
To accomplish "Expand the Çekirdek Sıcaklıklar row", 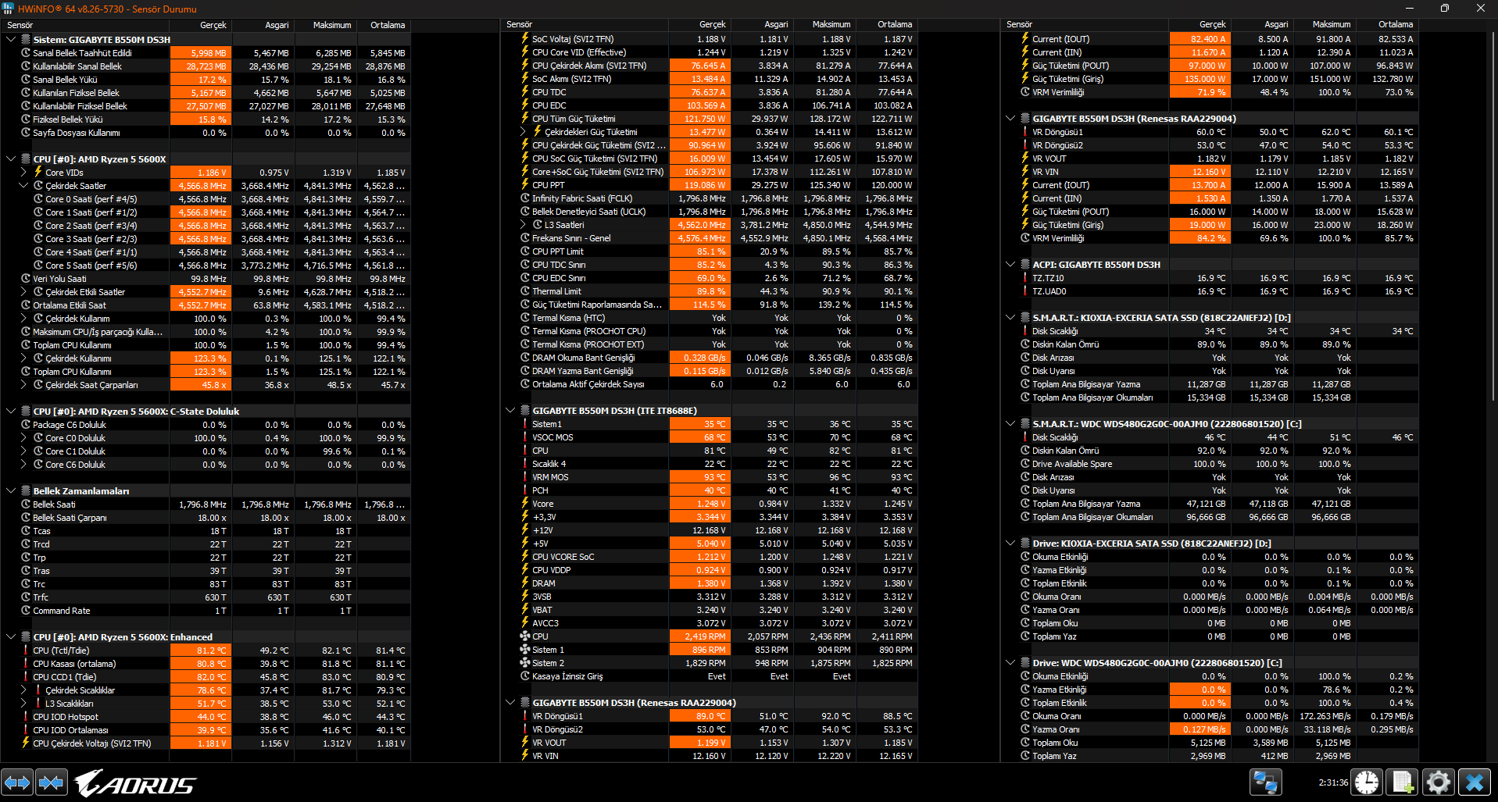I will coord(23,690).
